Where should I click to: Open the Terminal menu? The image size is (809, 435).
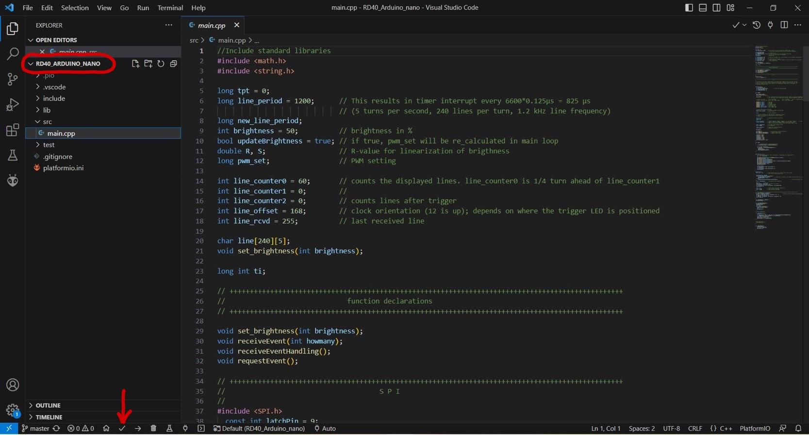[170, 8]
